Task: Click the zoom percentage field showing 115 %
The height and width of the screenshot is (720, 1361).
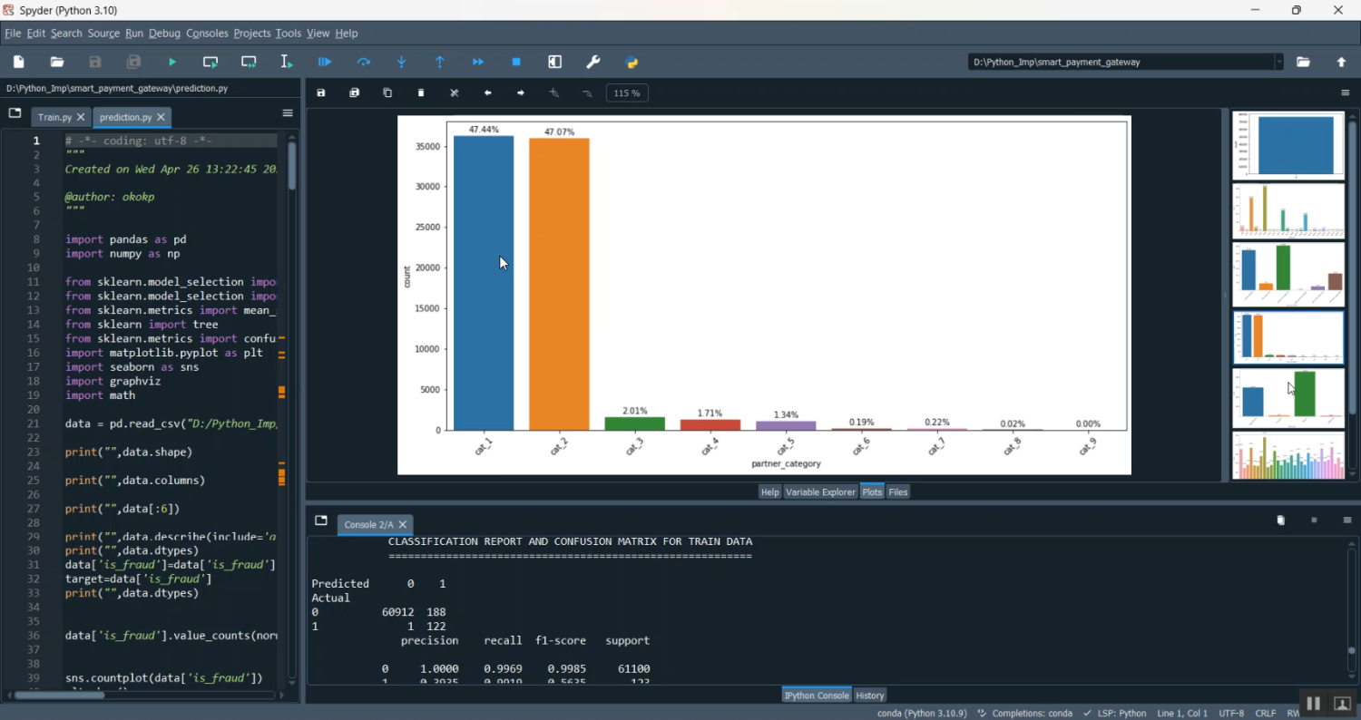Action: (627, 92)
